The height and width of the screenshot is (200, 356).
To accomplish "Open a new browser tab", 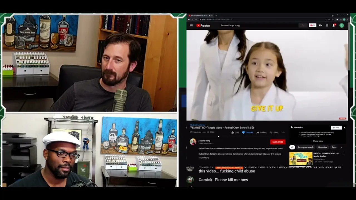I will tap(216, 16).
